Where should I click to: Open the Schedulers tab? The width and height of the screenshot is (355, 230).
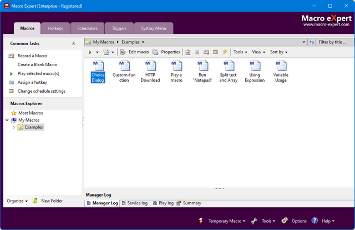pos(87,28)
